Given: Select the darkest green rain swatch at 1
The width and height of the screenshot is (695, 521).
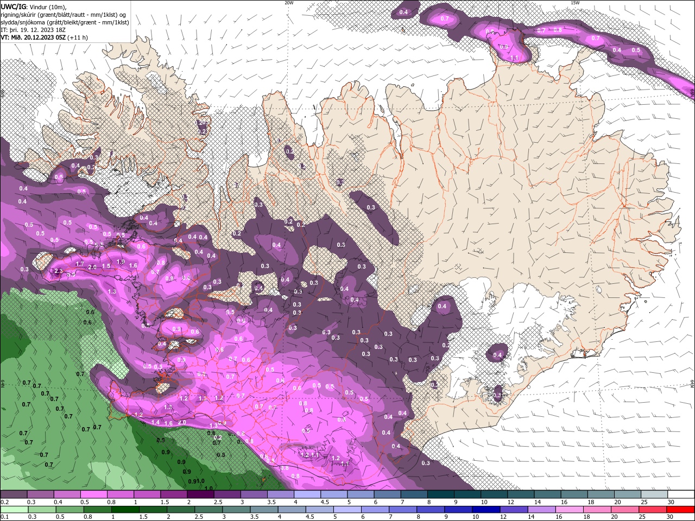Looking at the screenshot, I should click(125, 510).
